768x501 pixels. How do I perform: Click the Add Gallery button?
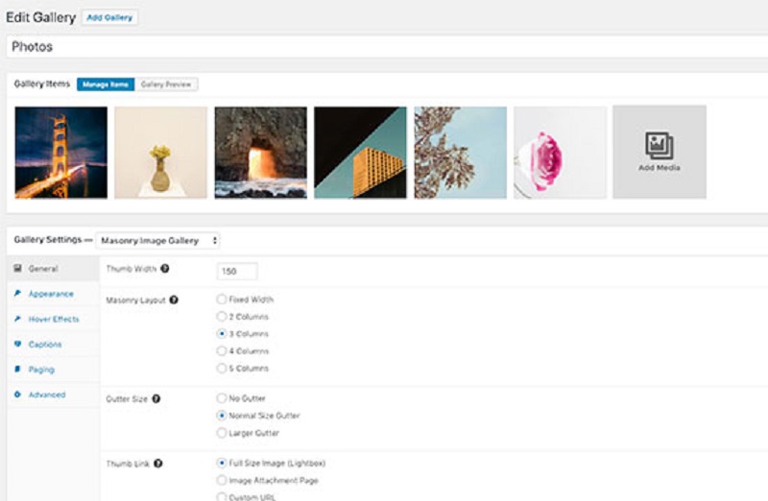tap(109, 17)
